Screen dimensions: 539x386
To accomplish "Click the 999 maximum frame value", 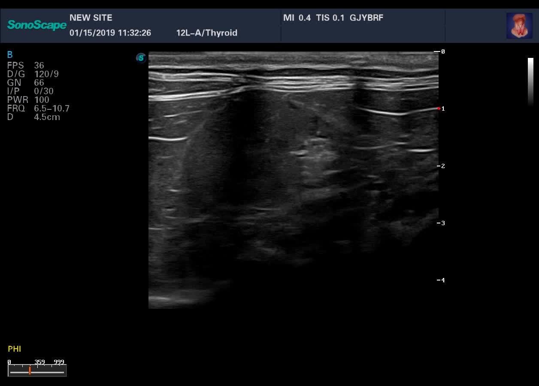I will 59,362.
